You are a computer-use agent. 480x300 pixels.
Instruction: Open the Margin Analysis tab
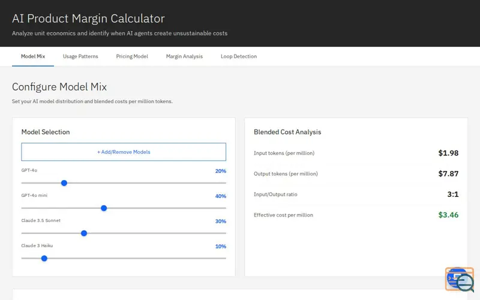tap(184, 56)
